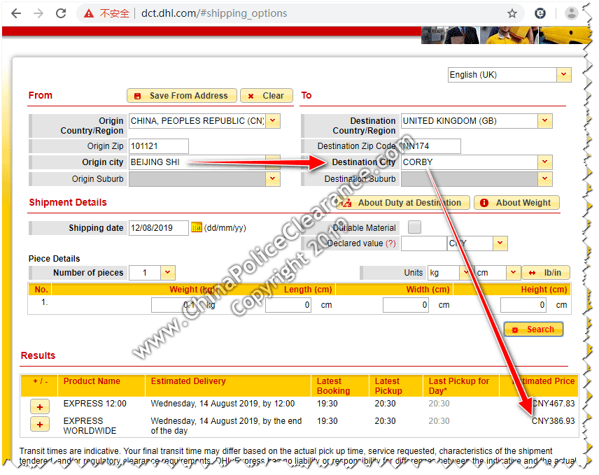Click the CNY386.93 estimated price
Image resolution: width=599 pixels, height=475 pixels.
click(553, 421)
